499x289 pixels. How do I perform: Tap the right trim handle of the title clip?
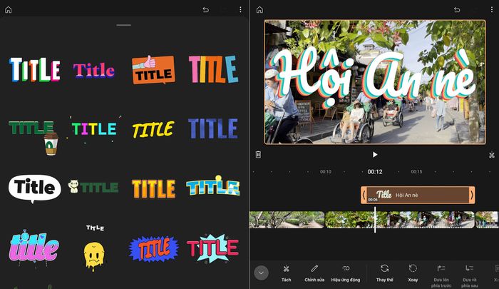pyautogui.click(x=472, y=195)
